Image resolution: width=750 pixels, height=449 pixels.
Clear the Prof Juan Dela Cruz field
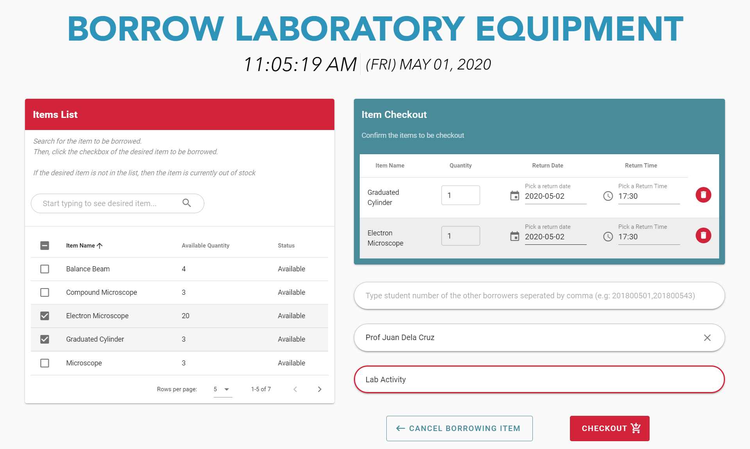point(707,338)
